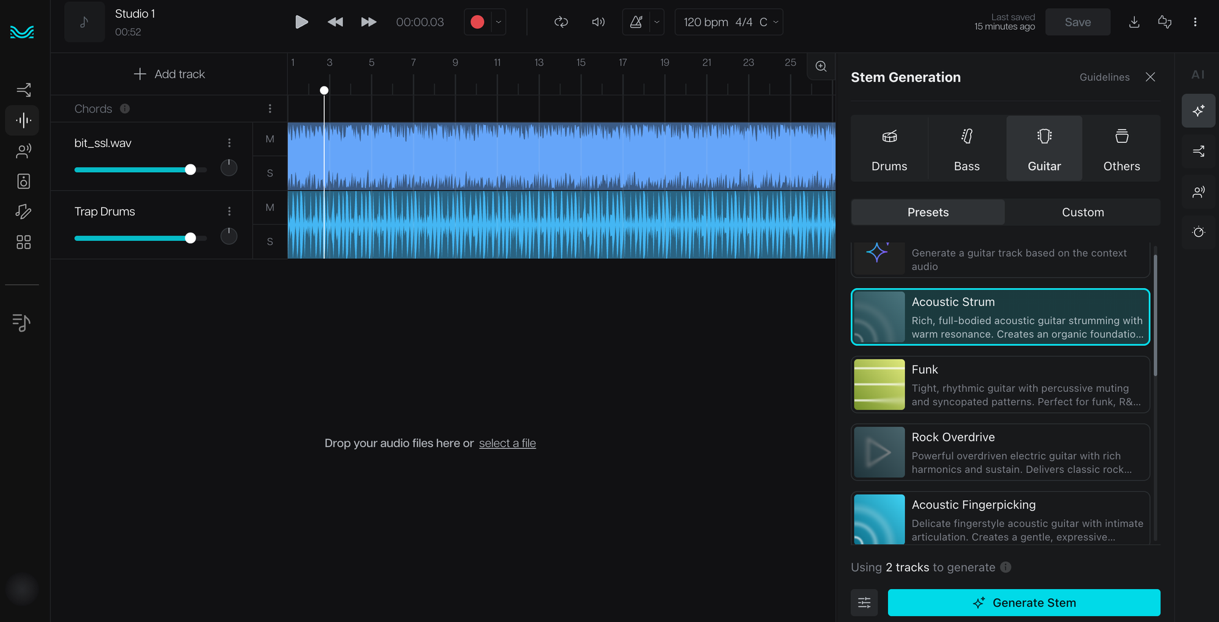The height and width of the screenshot is (622, 1219).
Task: Open the metronome options dropdown arrow
Action: [656, 23]
